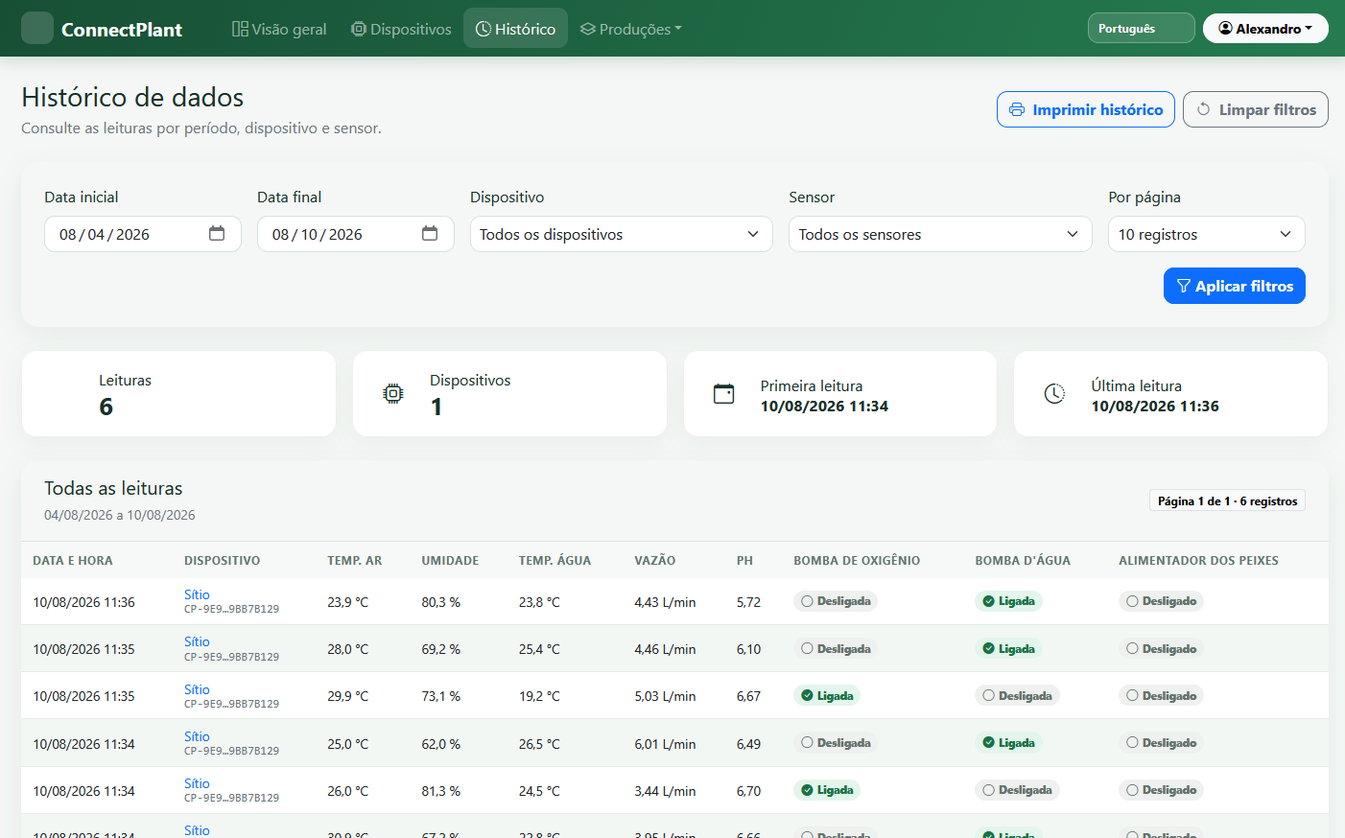Click the 10/08/2026 11:36 timestamp cell
This screenshot has width=1345, height=838.
[84, 602]
